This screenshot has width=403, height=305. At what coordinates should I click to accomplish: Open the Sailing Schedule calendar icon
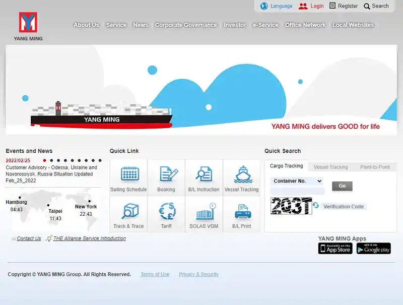(x=130, y=174)
